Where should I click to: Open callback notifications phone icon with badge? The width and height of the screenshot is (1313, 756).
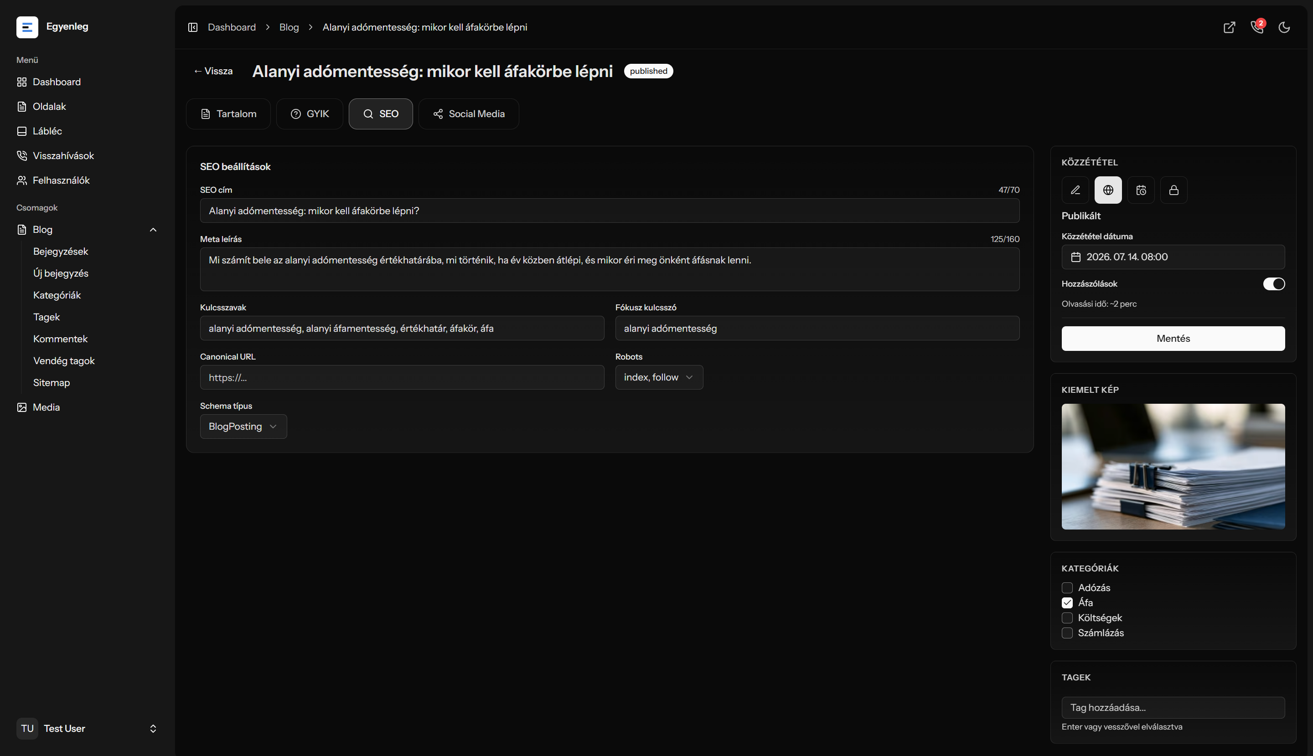[1257, 27]
